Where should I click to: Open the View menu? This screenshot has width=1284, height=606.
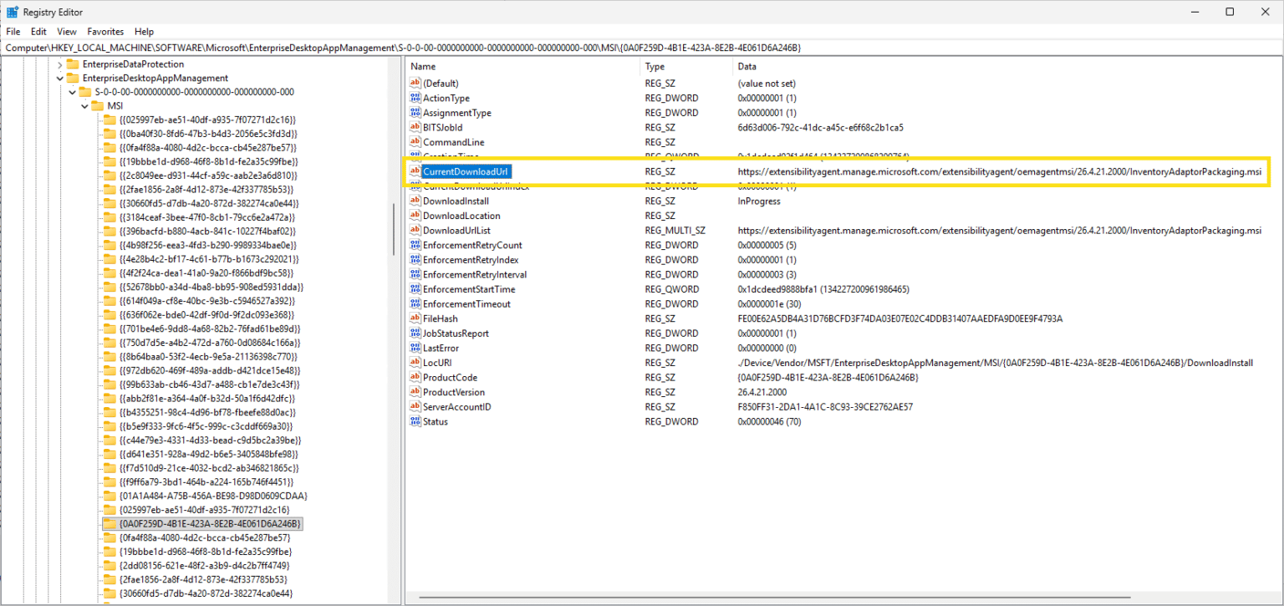[x=67, y=32]
